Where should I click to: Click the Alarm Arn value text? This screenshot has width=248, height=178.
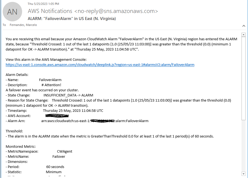coord(94,121)
